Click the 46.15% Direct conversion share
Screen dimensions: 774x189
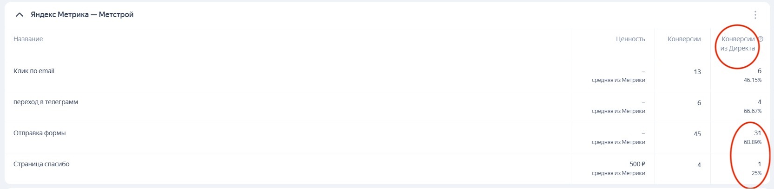pyautogui.click(x=752, y=80)
